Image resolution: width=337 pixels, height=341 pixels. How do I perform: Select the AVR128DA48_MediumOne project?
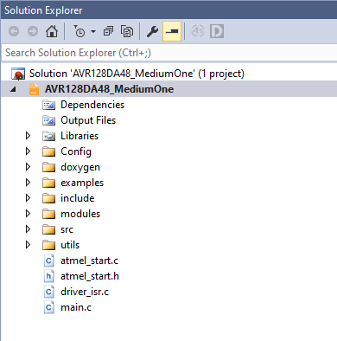pos(109,89)
